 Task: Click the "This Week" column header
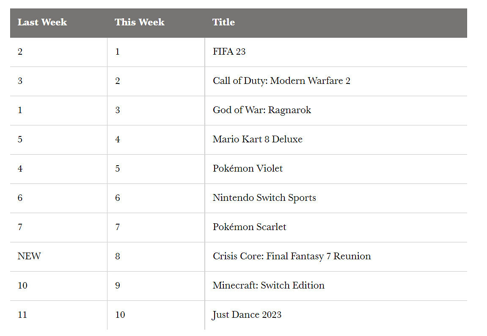pos(139,22)
